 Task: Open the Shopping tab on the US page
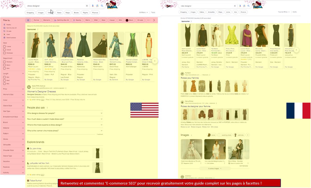tap(30, 12)
